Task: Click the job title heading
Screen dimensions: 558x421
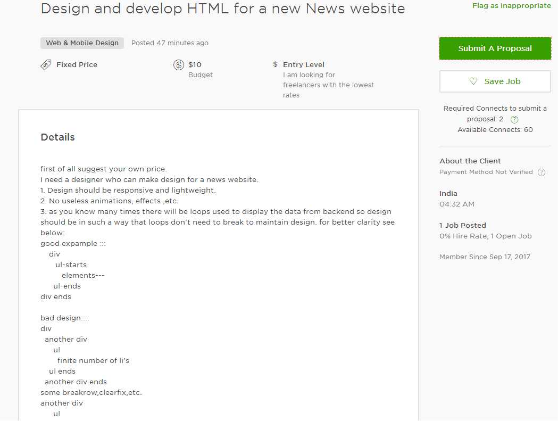Action: click(x=222, y=9)
